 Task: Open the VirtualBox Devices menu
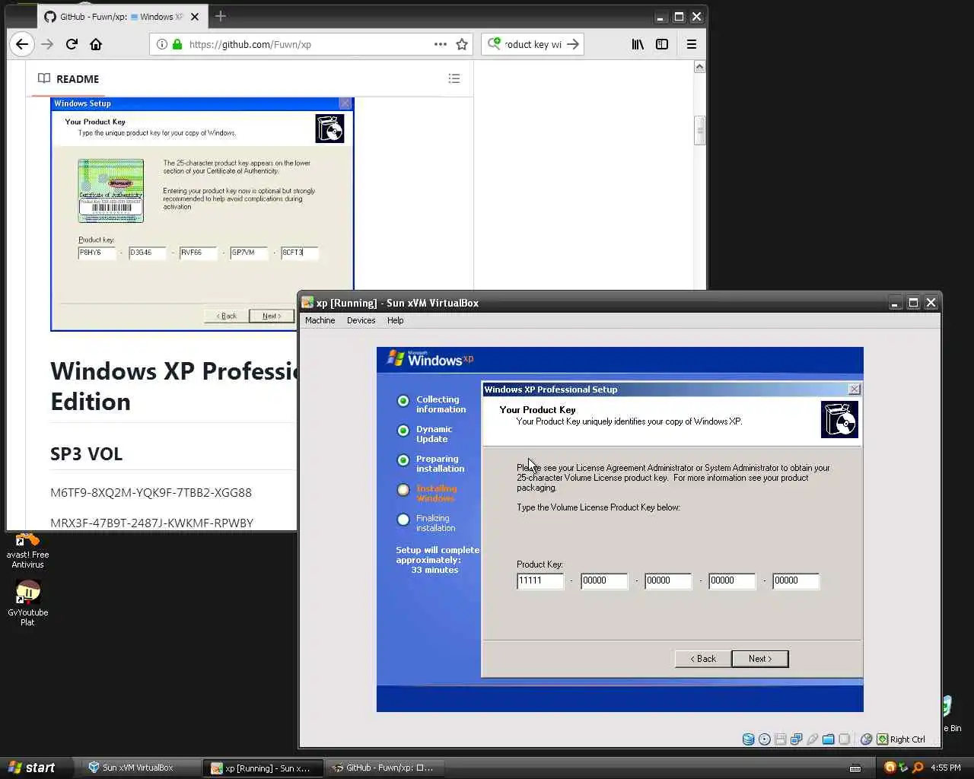click(361, 320)
